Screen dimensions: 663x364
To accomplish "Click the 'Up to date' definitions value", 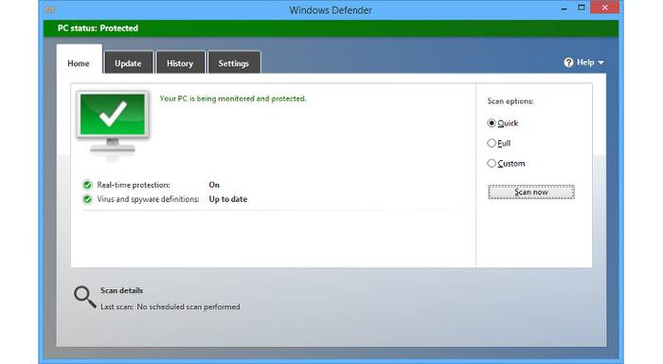I will click(228, 199).
